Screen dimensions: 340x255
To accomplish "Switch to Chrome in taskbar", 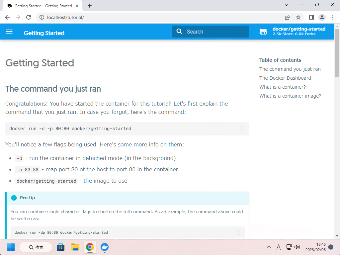I will (x=90, y=247).
